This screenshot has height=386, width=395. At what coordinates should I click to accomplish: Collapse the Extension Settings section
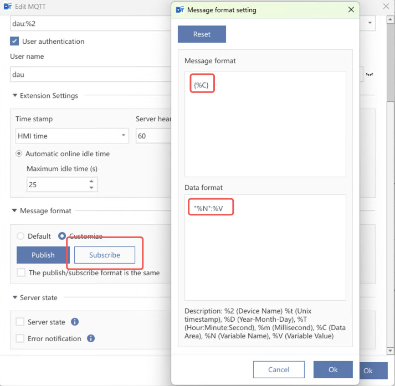tap(14, 96)
